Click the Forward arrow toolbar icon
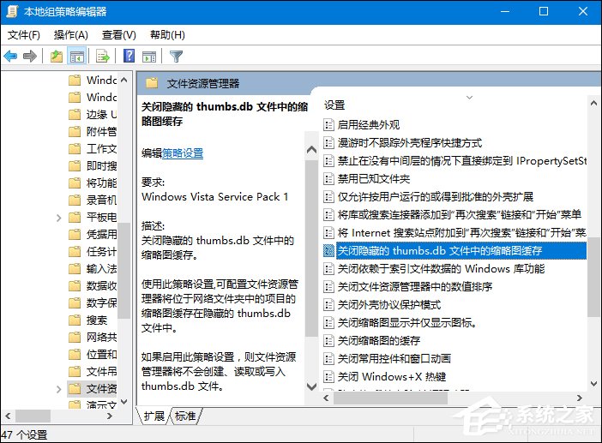Viewport: 602px width, 443px height. 31,57
